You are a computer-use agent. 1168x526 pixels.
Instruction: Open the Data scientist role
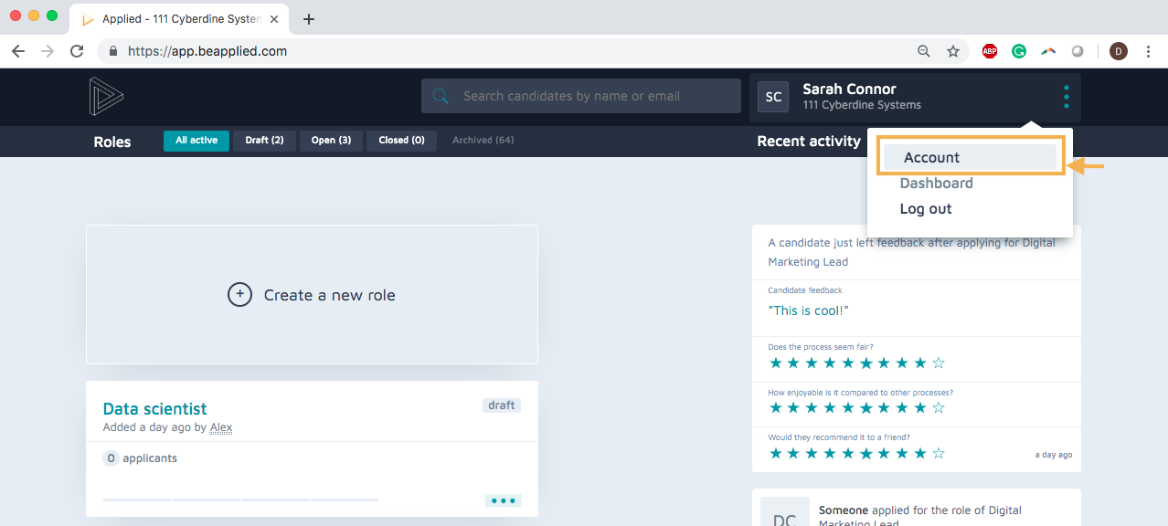(x=154, y=408)
